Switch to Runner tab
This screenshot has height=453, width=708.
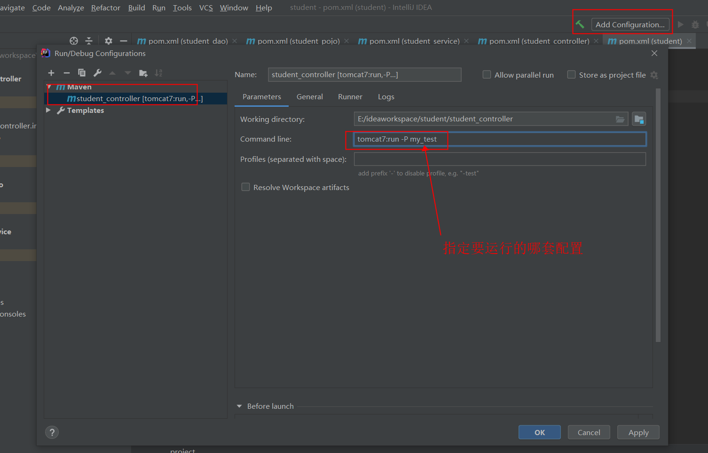pos(350,97)
